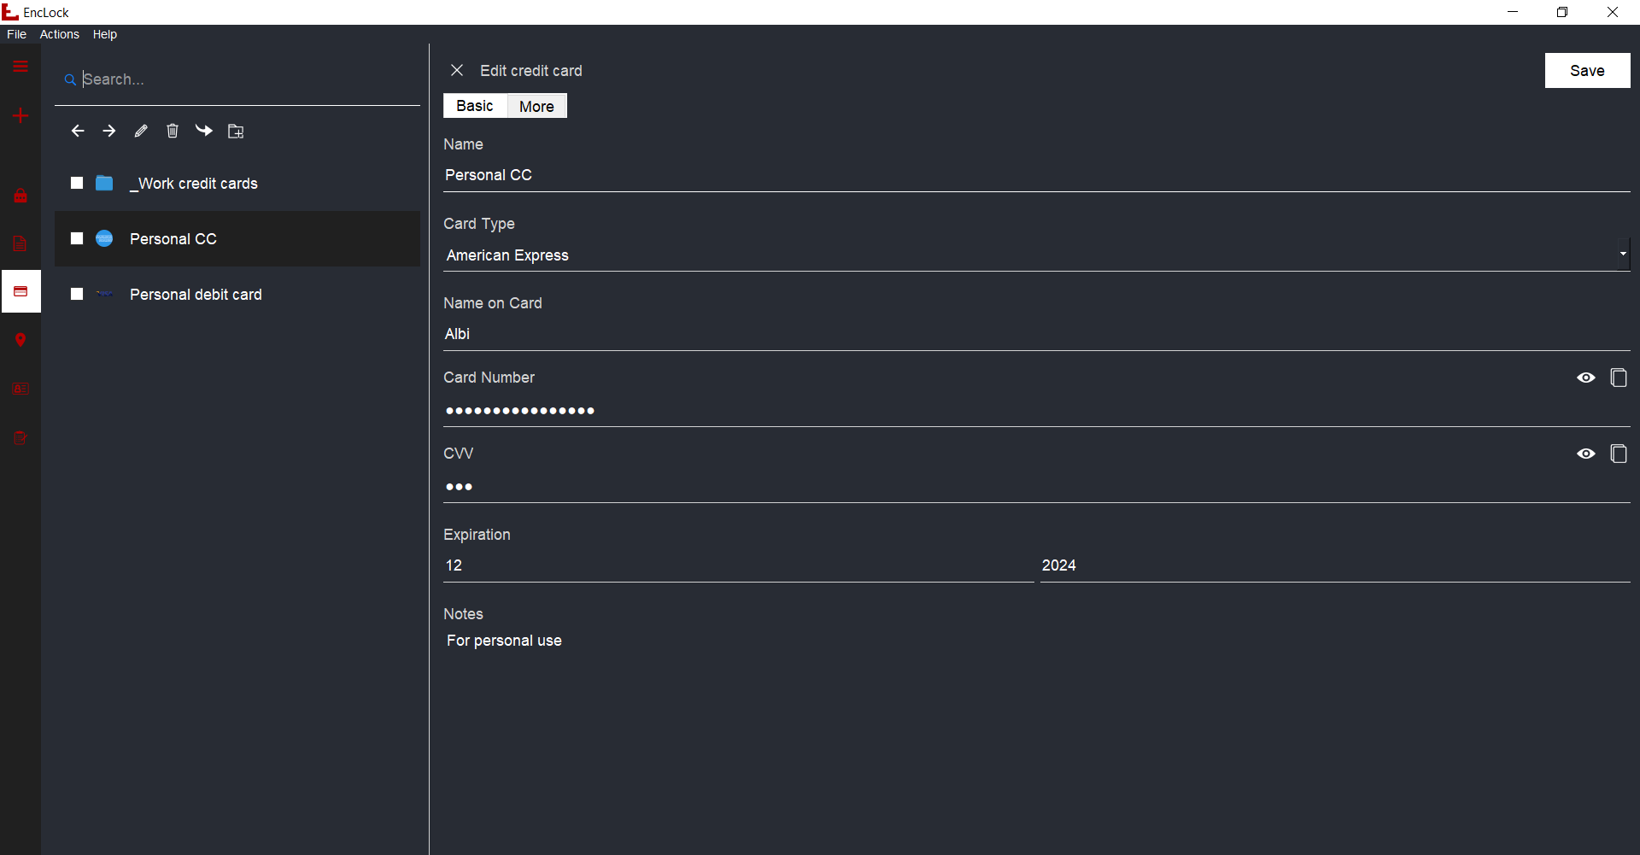Focus the Search input field
The width and height of the screenshot is (1640, 855).
pos(248,79)
